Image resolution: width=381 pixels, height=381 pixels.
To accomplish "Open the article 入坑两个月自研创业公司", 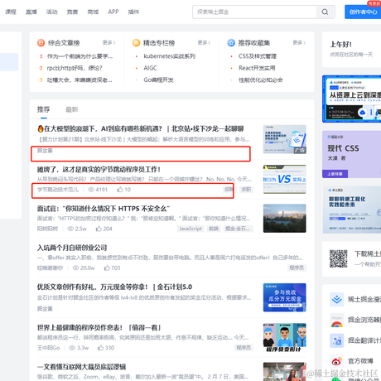I will click(72, 248).
